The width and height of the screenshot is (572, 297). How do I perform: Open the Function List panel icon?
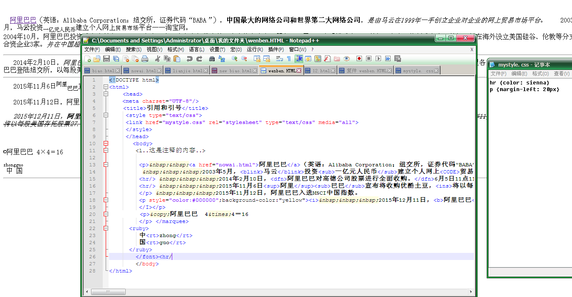(x=327, y=59)
